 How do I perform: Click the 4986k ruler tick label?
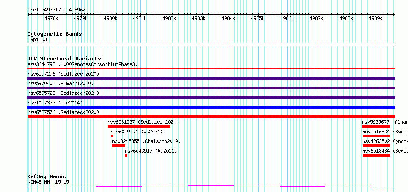coord(287,18)
